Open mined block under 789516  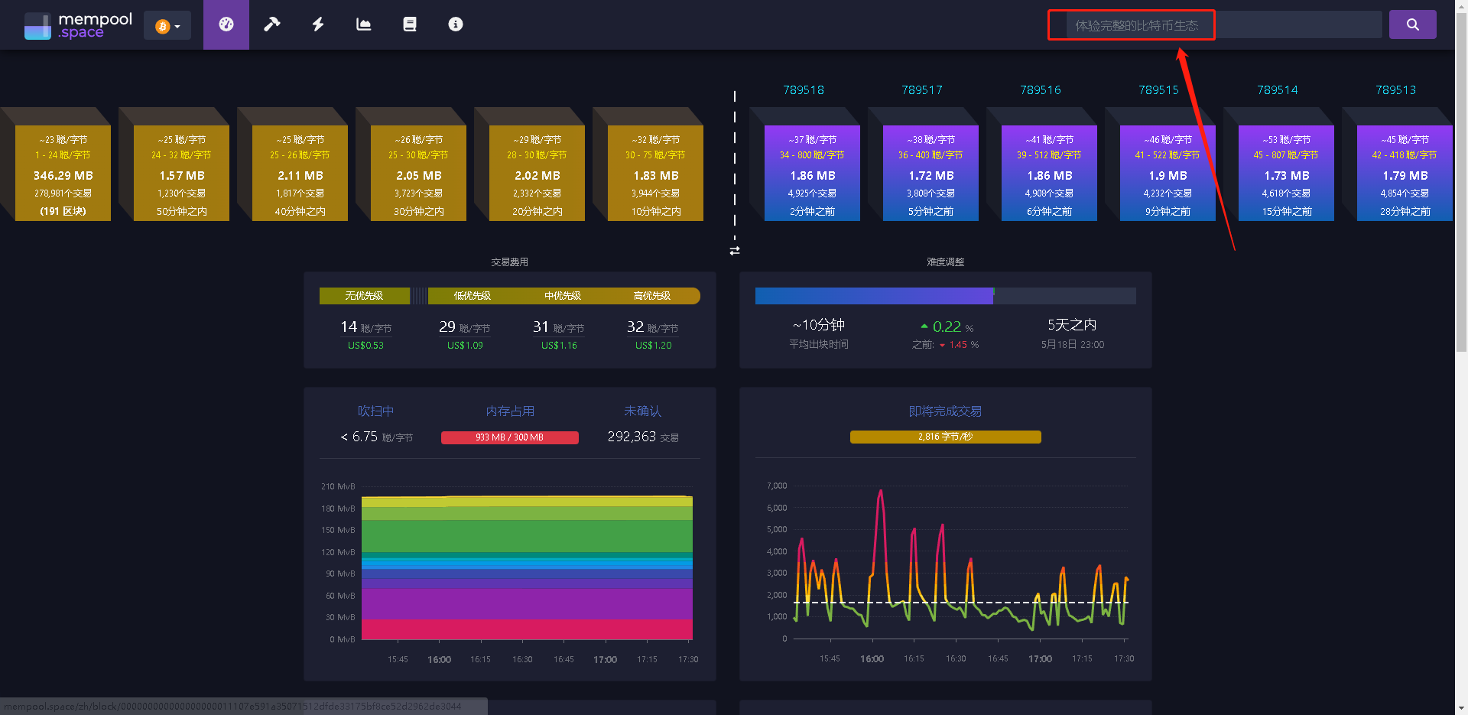tap(1049, 173)
